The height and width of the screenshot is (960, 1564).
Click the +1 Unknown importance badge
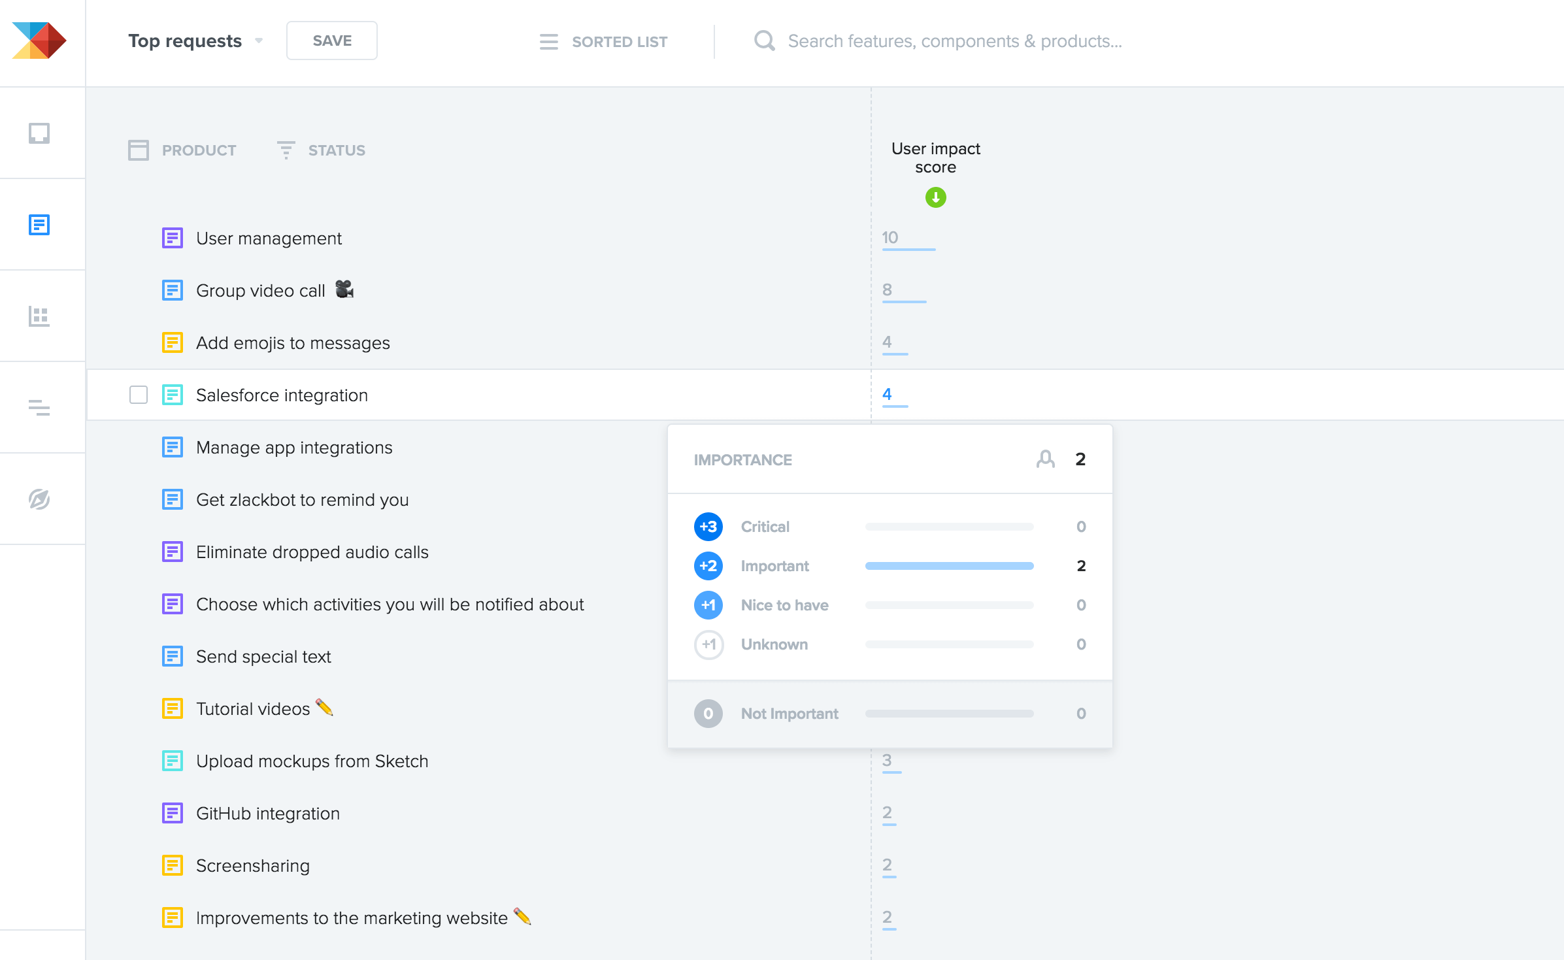click(708, 644)
